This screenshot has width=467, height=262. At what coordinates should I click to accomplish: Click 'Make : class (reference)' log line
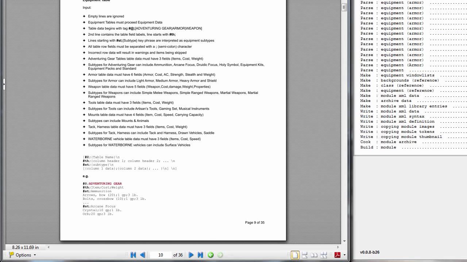(x=392, y=86)
